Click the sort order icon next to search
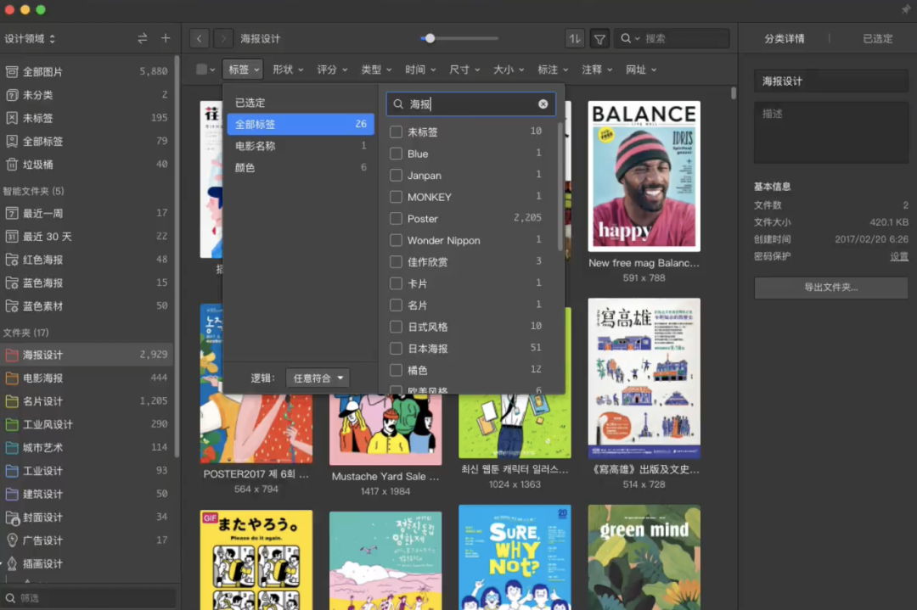The image size is (917, 610). point(574,38)
